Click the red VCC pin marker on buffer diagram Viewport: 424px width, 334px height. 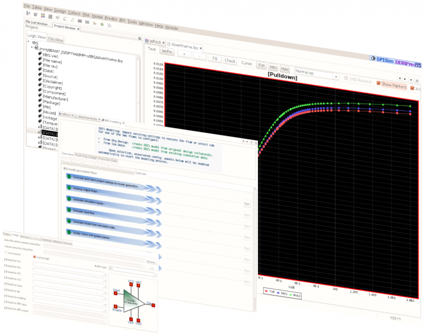(131, 284)
